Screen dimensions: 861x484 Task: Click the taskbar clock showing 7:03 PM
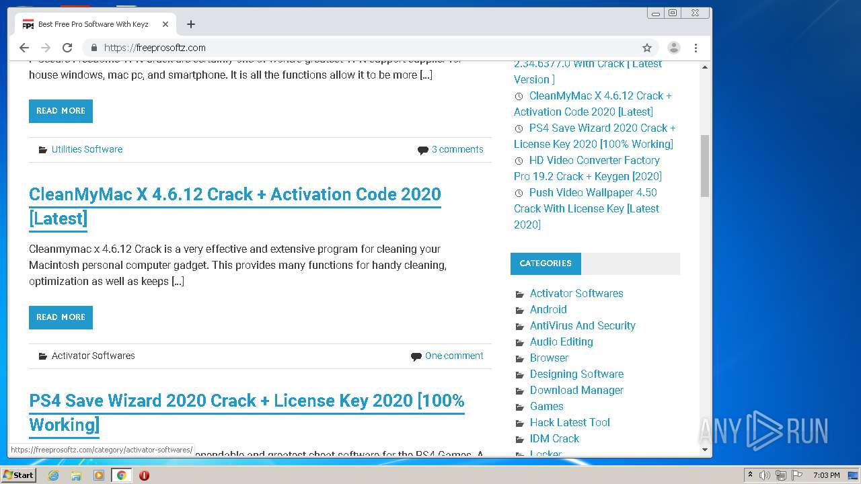(x=826, y=475)
